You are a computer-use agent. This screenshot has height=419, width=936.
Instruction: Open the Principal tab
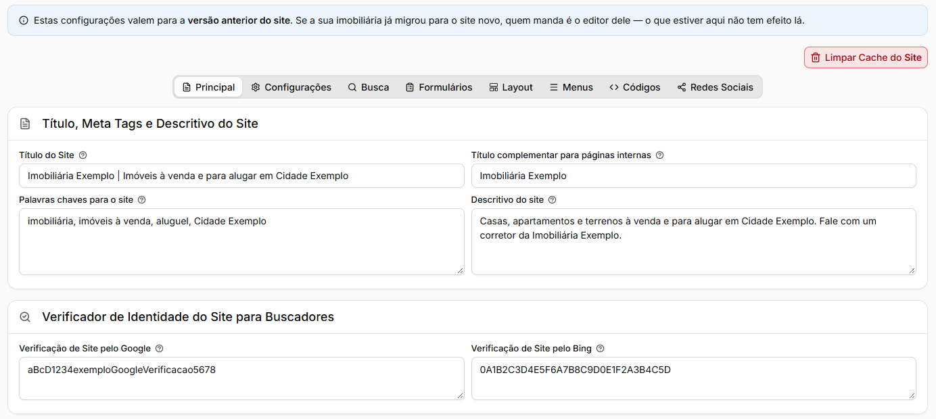[x=208, y=87]
